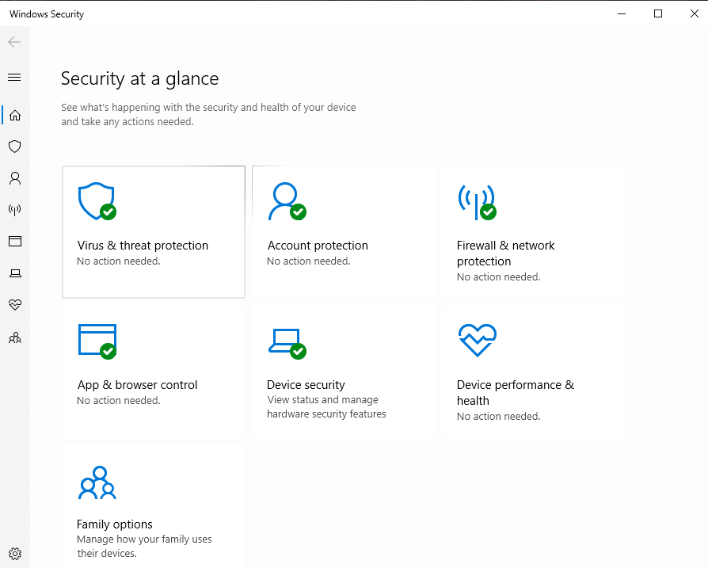Open Device security title
The image size is (708, 568).
pyautogui.click(x=306, y=385)
